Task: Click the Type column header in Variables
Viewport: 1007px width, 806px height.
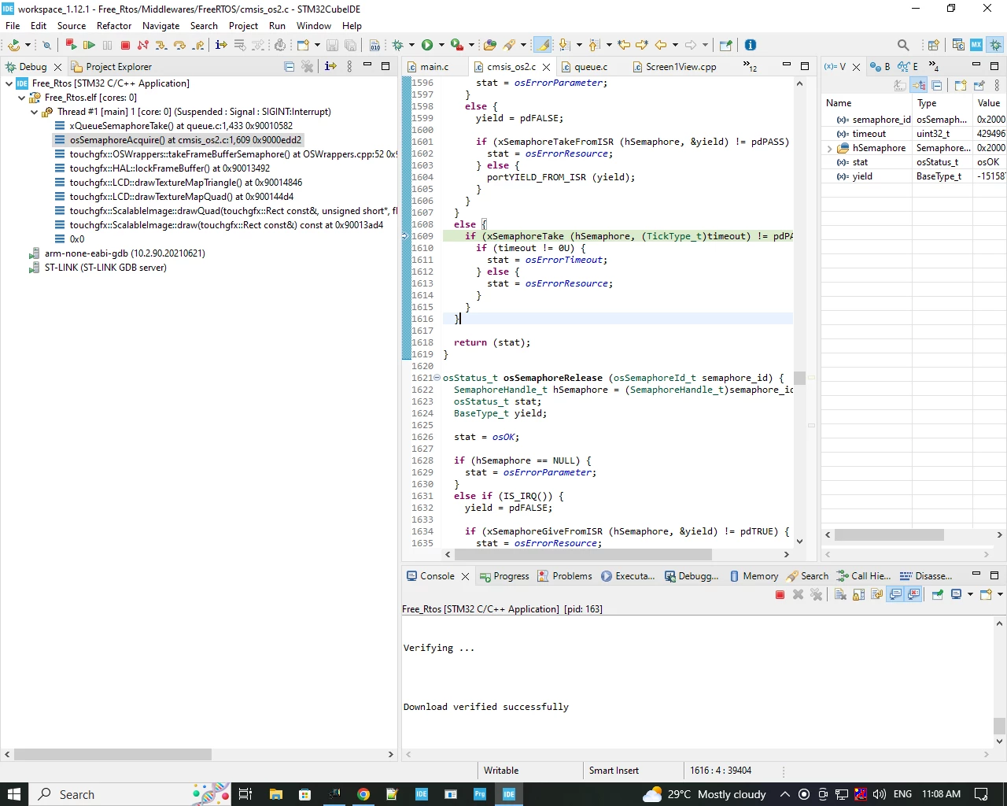Action: [942, 103]
